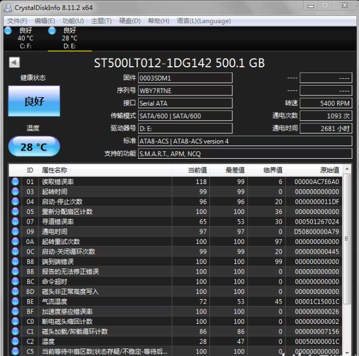Click raw value 000501267024
359x356 pixels.
pyautogui.click(x=317, y=221)
